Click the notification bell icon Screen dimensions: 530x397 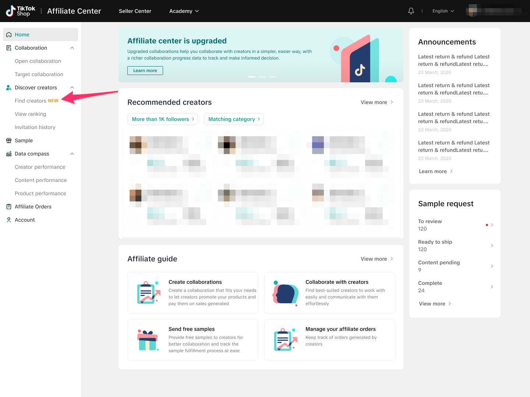click(x=411, y=11)
